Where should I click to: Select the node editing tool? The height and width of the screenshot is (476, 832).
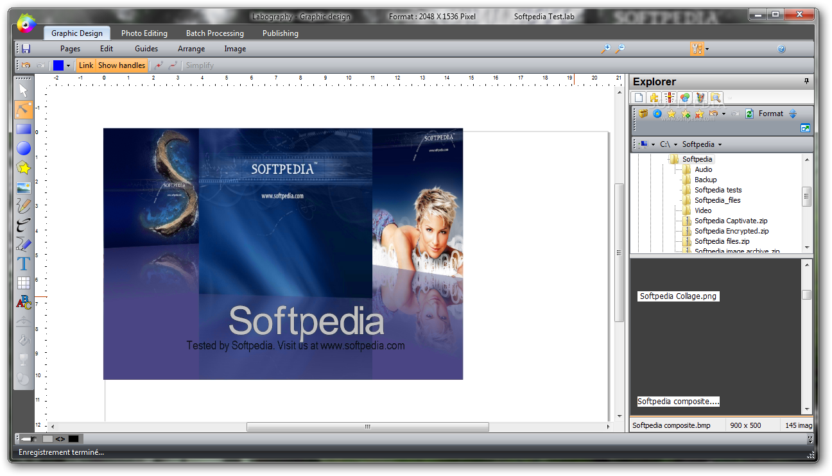(x=24, y=110)
